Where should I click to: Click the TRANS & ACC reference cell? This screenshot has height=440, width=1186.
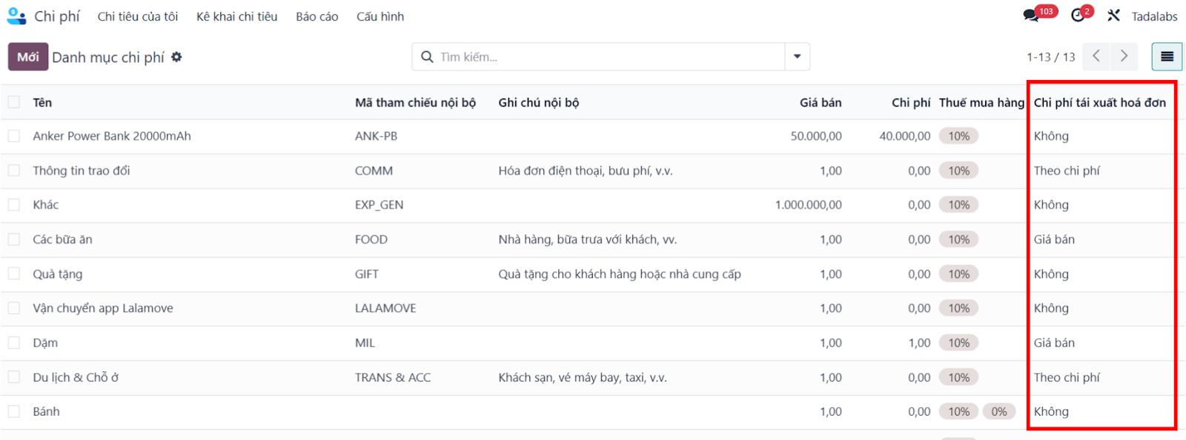click(393, 377)
